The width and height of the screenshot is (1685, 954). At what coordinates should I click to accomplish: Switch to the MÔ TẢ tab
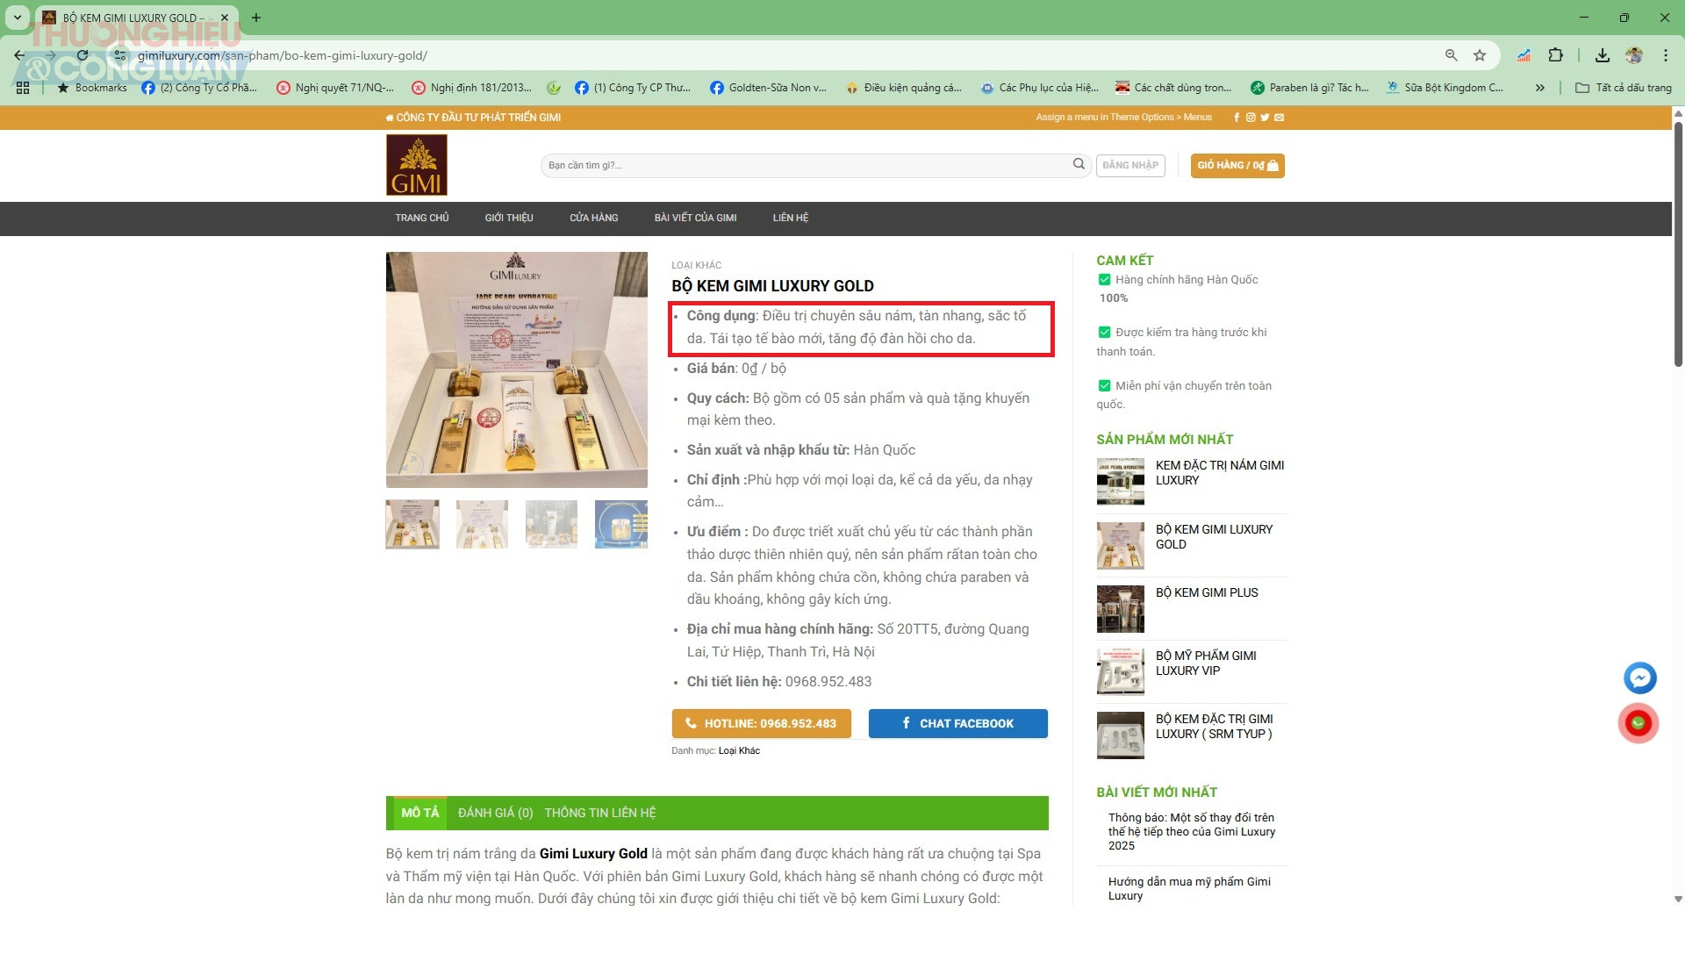(x=419, y=813)
